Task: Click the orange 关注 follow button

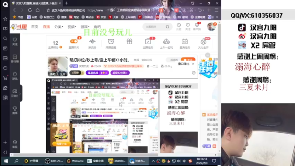Action: coord(188,60)
